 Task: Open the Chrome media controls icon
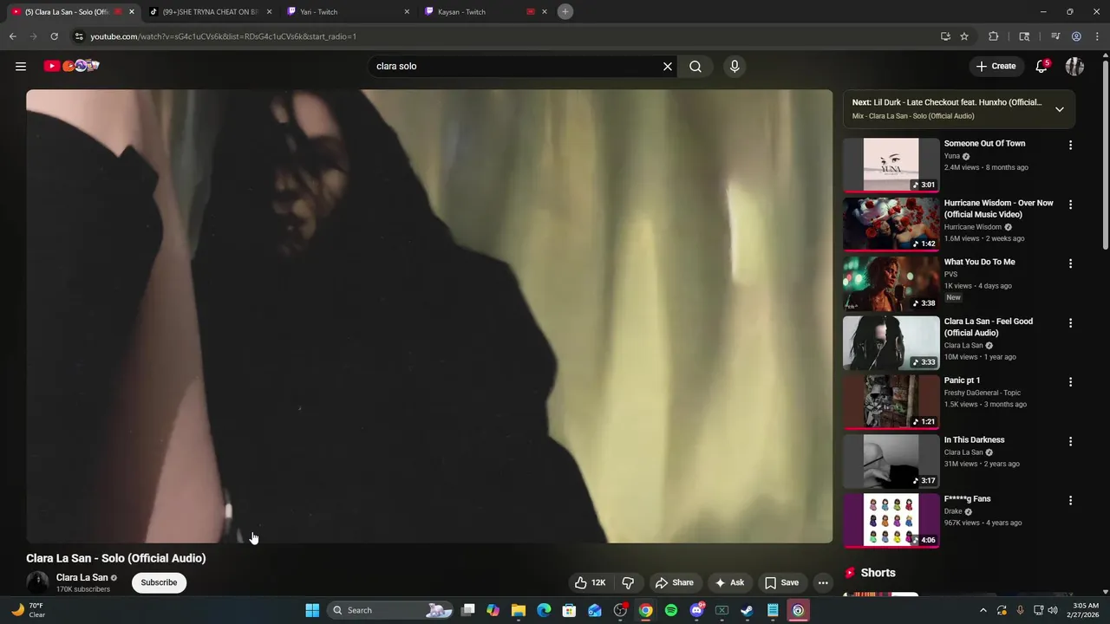tap(1055, 36)
